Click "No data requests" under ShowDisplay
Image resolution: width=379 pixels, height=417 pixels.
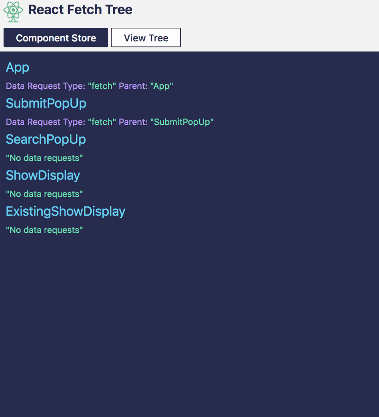click(44, 194)
